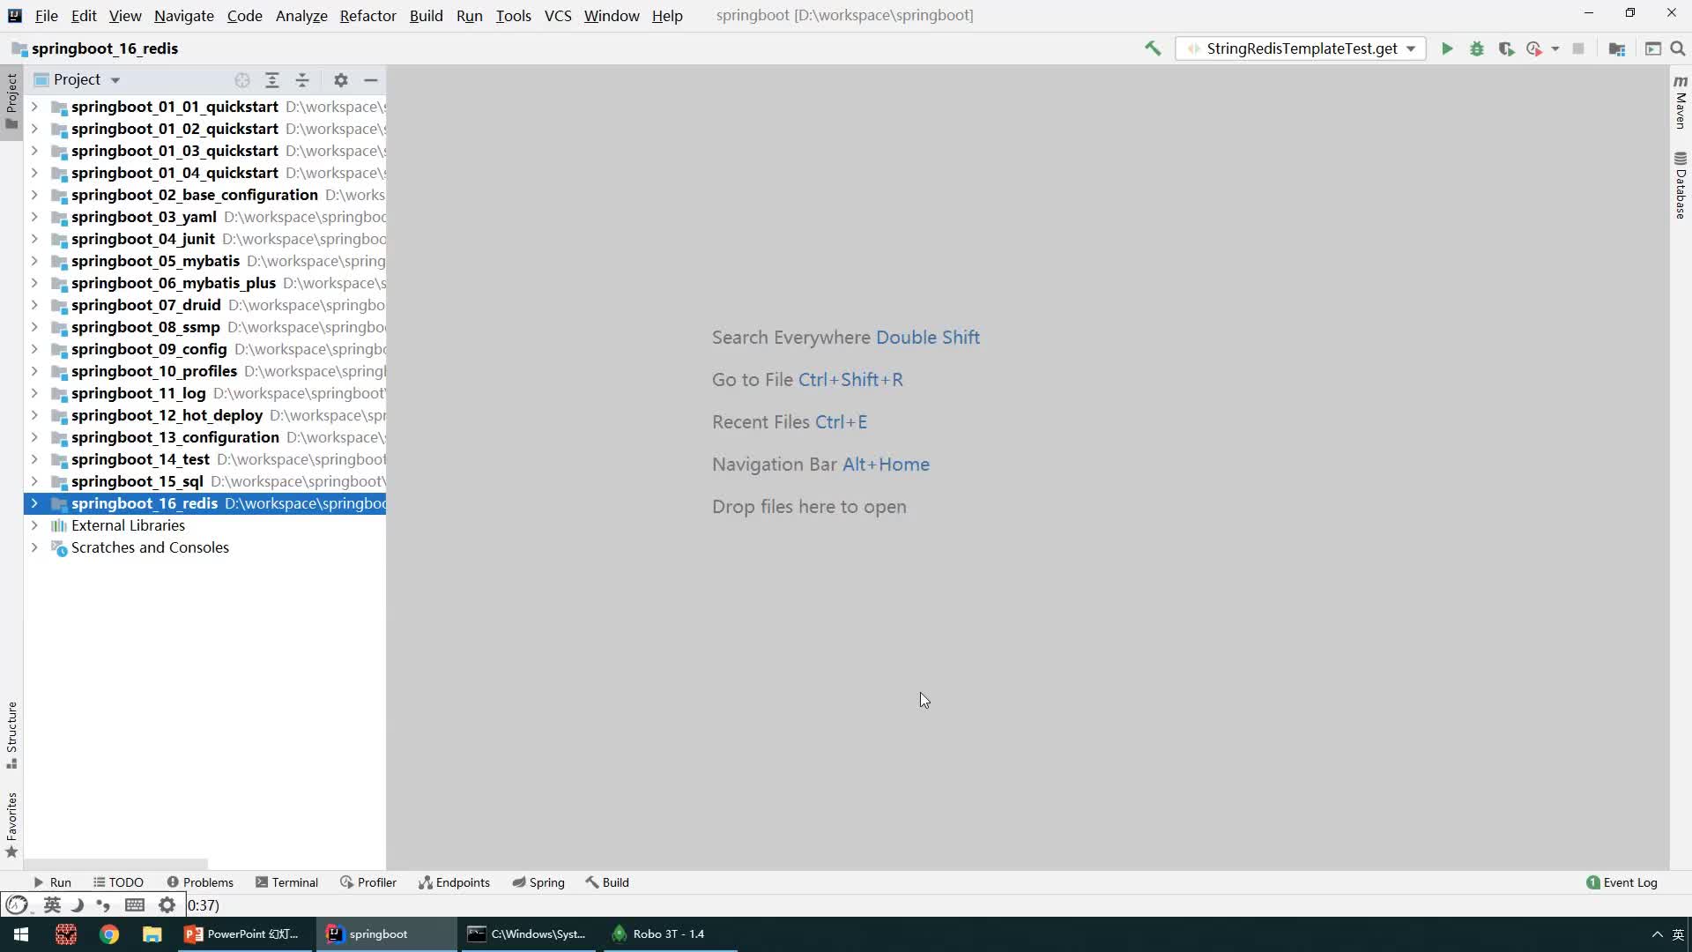Screen dimensions: 1692x952
Task: Click the Stop process square icon
Action: tap(1578, 48)
